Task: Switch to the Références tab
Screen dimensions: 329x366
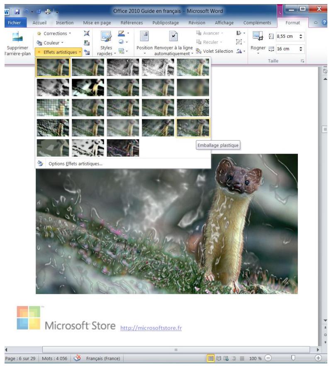Action: point(132,23)
